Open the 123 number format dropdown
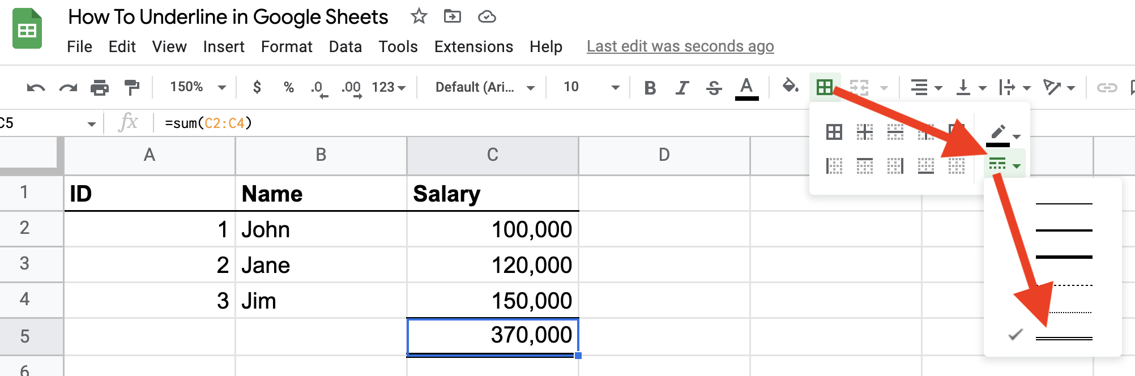This screenshot has width=1135, height=376. coord(389,87)
